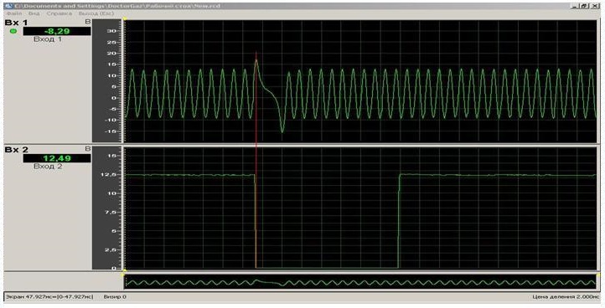Click the application icon in the title bar

coord(8,6)
